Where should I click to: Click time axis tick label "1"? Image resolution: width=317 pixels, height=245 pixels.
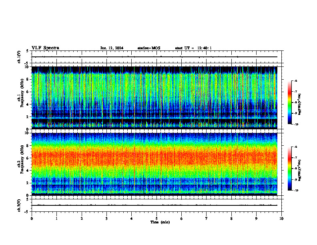click(56, 219)
